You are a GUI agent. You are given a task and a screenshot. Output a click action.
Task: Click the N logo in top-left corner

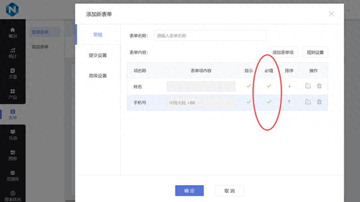(12, 10)
